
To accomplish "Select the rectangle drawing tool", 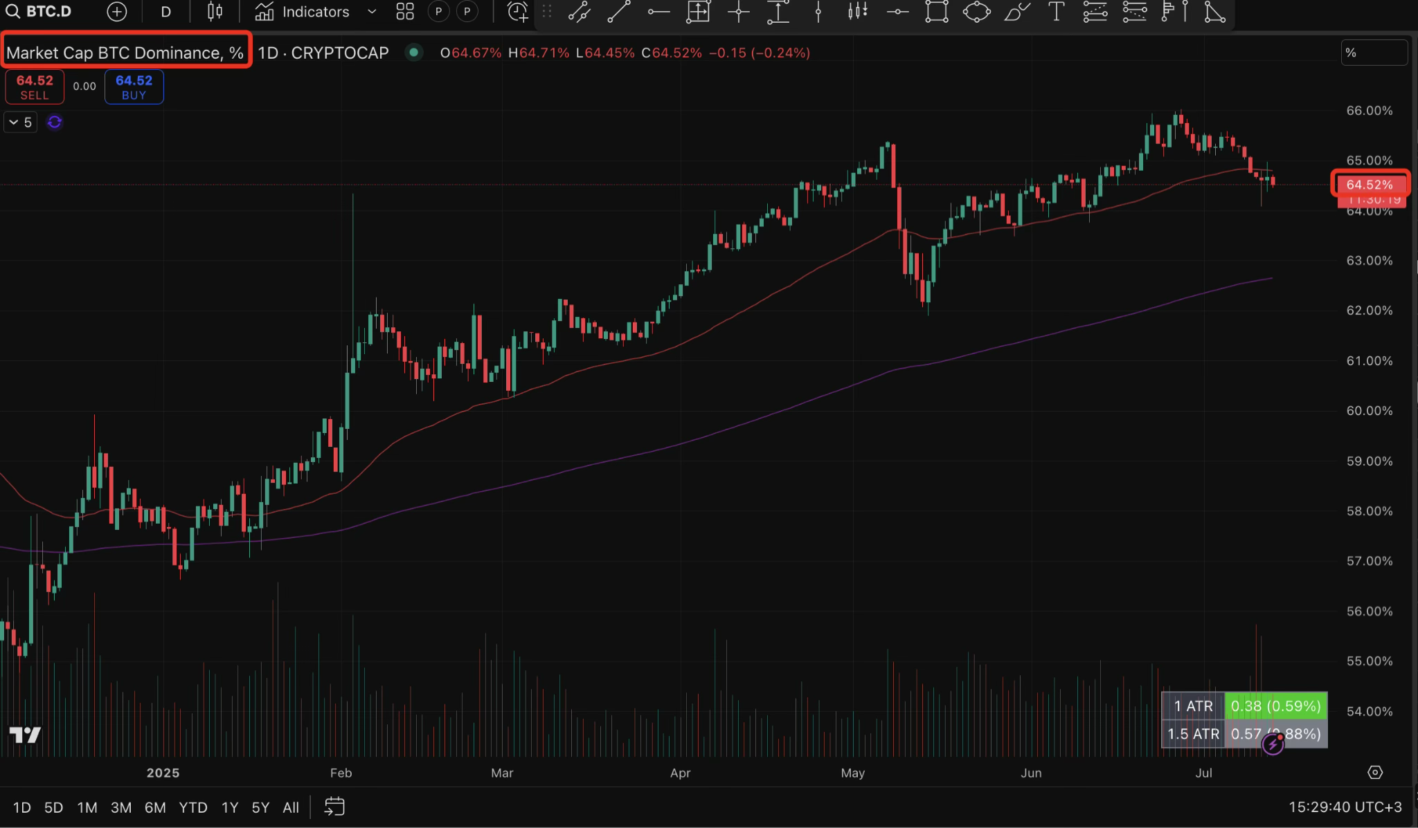I will coord(936,12).
